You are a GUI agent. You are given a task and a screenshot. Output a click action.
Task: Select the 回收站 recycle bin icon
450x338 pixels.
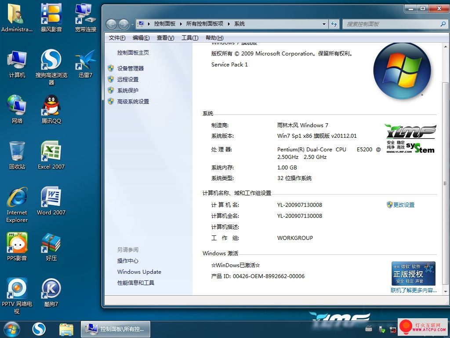17,155
